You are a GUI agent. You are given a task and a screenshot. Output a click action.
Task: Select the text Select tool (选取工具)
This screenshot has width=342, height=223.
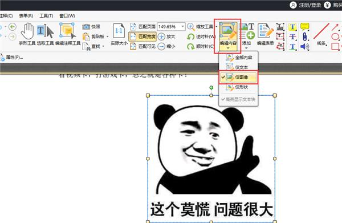tap(45, 34)
